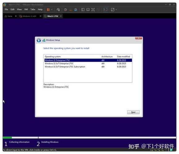Select Windows 11 IoT Enterprise LTSC row
Viewport: 179px width, 154px height.
point(88,63)
